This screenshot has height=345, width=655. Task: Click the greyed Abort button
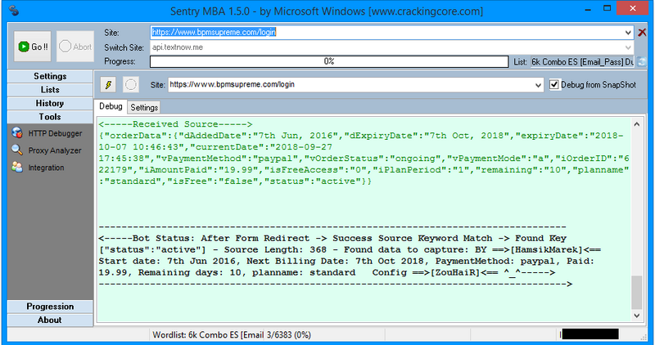click(75, 47)
